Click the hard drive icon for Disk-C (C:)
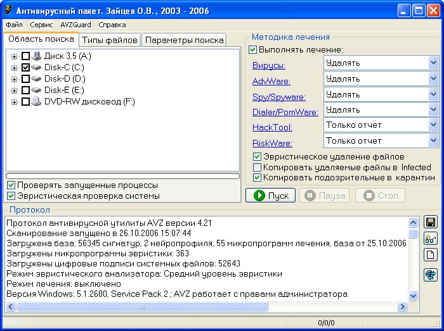This screenshot has height=331, width=444. 36,67
